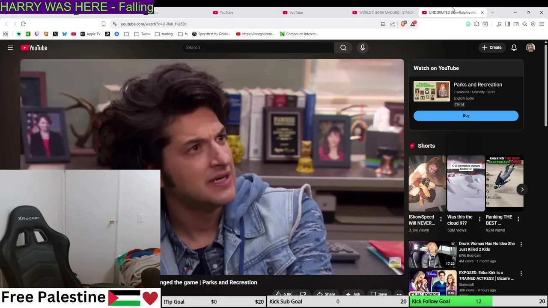This screenshot has width=548, height=308.
Task: Open Brave Rewards triangle icon
Action: [413, 24]
